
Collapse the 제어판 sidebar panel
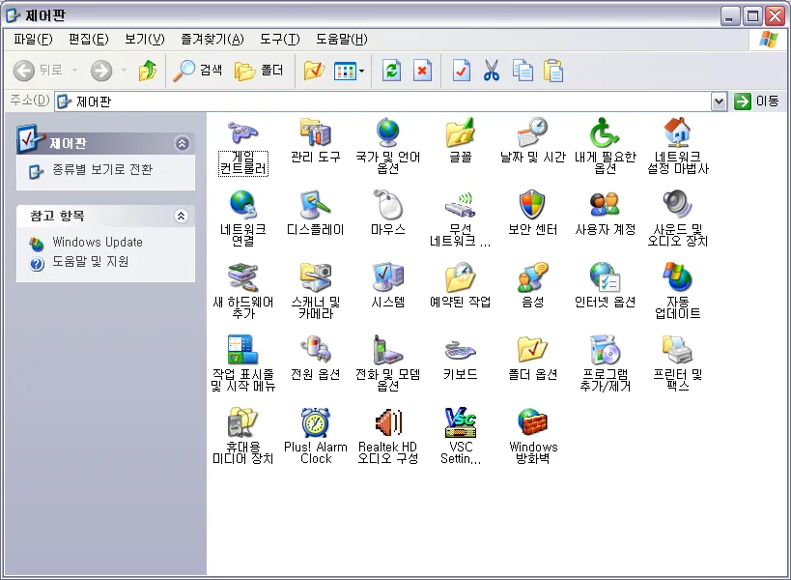pyautogui.click(x=183, y=144)
